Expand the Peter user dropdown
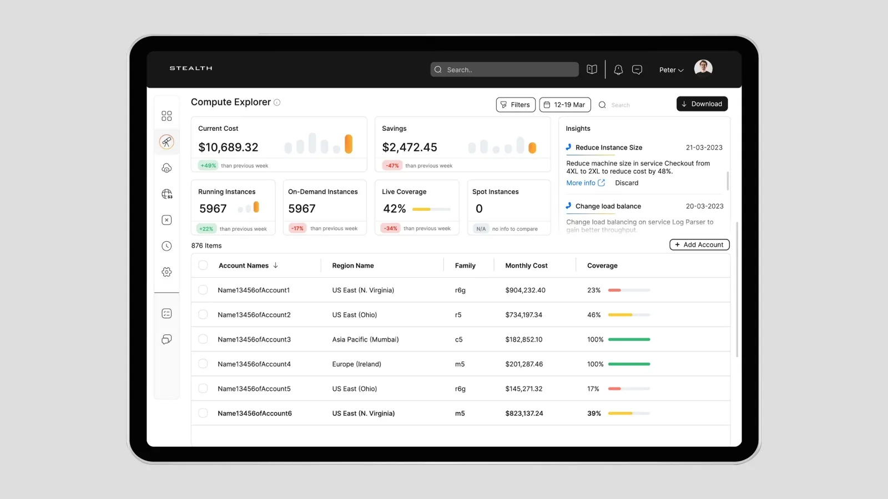 pyautogui.click(x=672, y=70)
